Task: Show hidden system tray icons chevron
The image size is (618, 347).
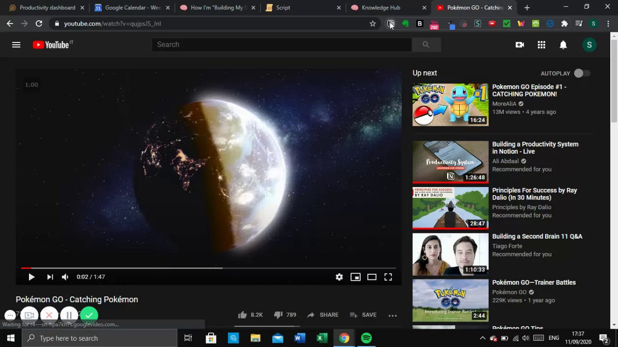Action: coord(482,338)
